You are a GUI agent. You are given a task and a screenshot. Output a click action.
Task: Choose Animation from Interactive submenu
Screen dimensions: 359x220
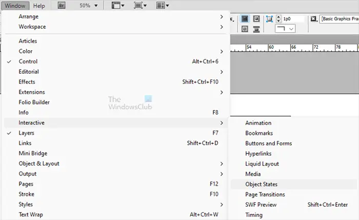(x=294, y=123)
